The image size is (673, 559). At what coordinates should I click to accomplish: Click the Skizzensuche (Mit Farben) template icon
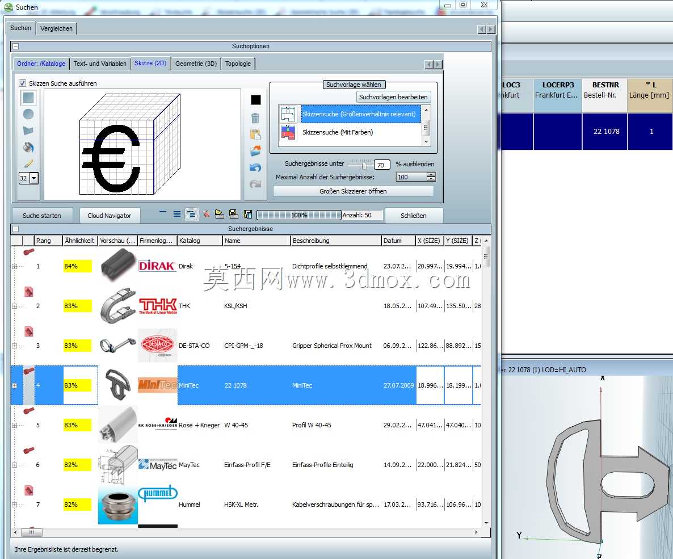(288, 132)
